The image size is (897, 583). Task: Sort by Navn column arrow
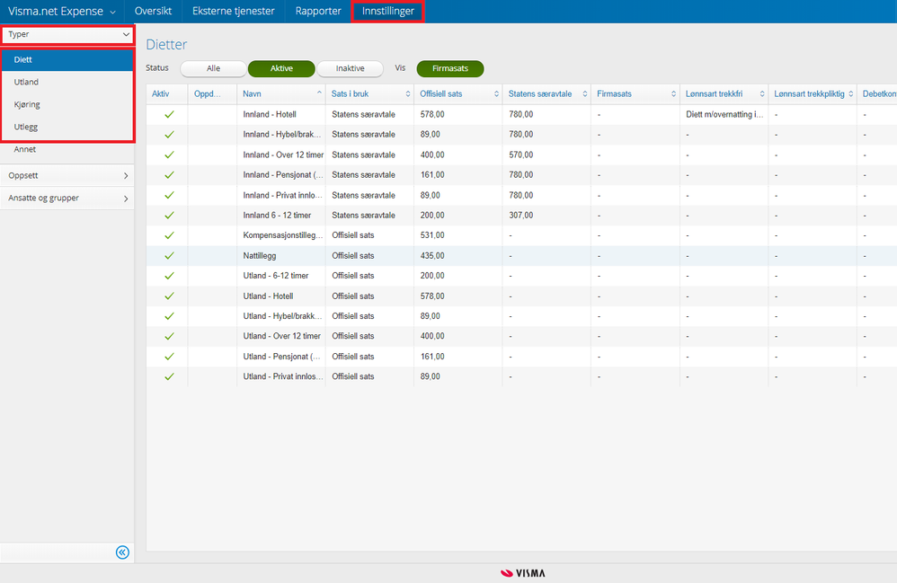pos(319,93)
